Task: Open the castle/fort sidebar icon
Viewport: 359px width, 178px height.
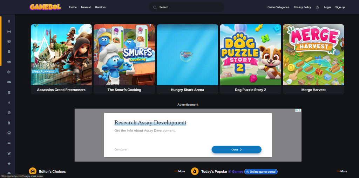Action: pos(9,153)
